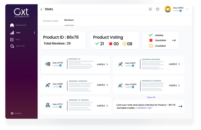The image size is (201, 130).
Task: Click the verified badge under User_01652
Action: pos(181,11)
